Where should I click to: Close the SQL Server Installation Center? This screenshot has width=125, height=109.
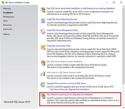tap(121, 2)
